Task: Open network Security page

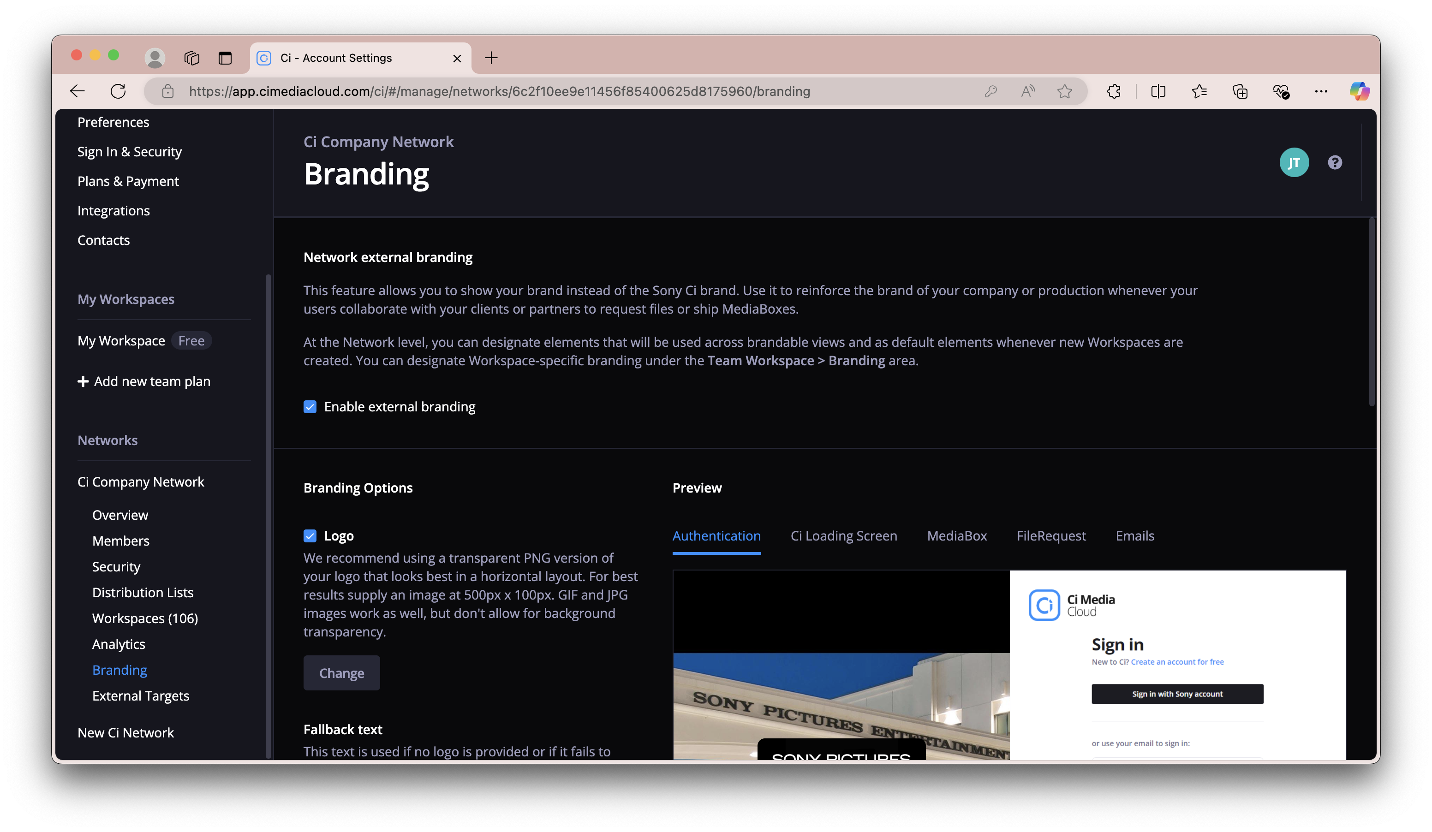Action: [116, 567]
